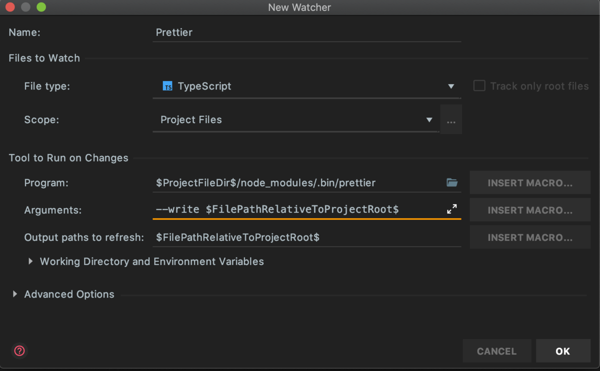Click the Arguments input field
Image resolution: width=600 pixels, height=371 pixels.
pos(298,209)
